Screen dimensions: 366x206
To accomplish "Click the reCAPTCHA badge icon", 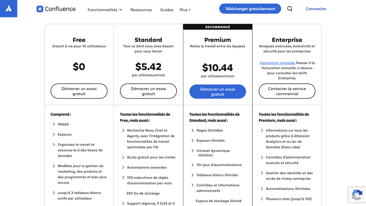I will tap(357, 195).
